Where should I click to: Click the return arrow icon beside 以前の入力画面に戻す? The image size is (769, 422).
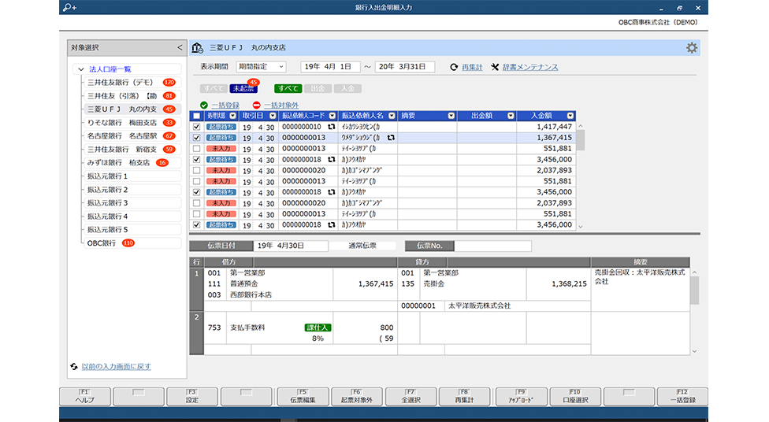[x=74, y=366]
